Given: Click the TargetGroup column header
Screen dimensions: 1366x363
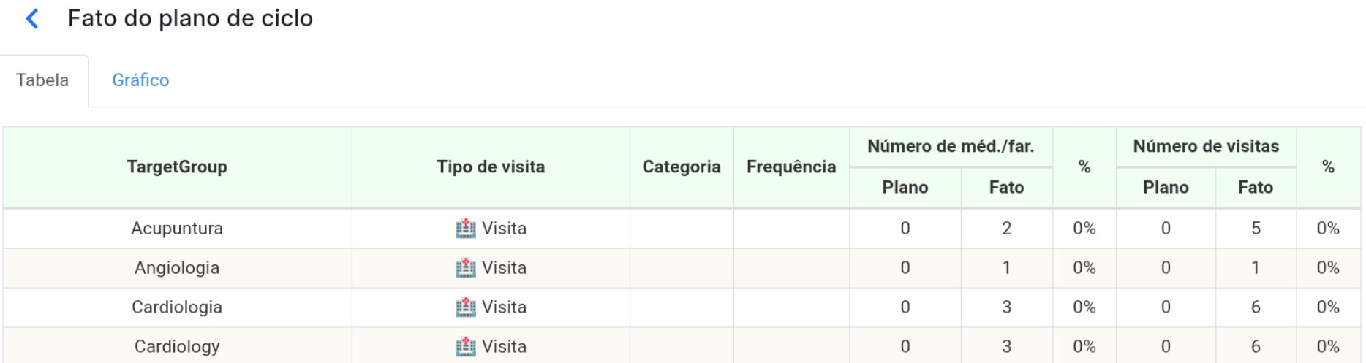Looking at the screenshot, I should [x=177, y=167].
